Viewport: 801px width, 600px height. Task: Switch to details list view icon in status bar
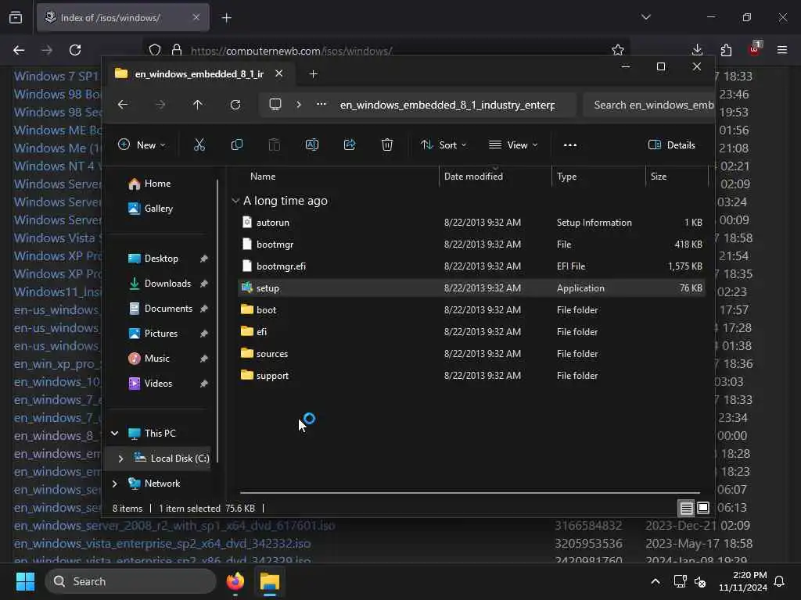tap(686, 508)
